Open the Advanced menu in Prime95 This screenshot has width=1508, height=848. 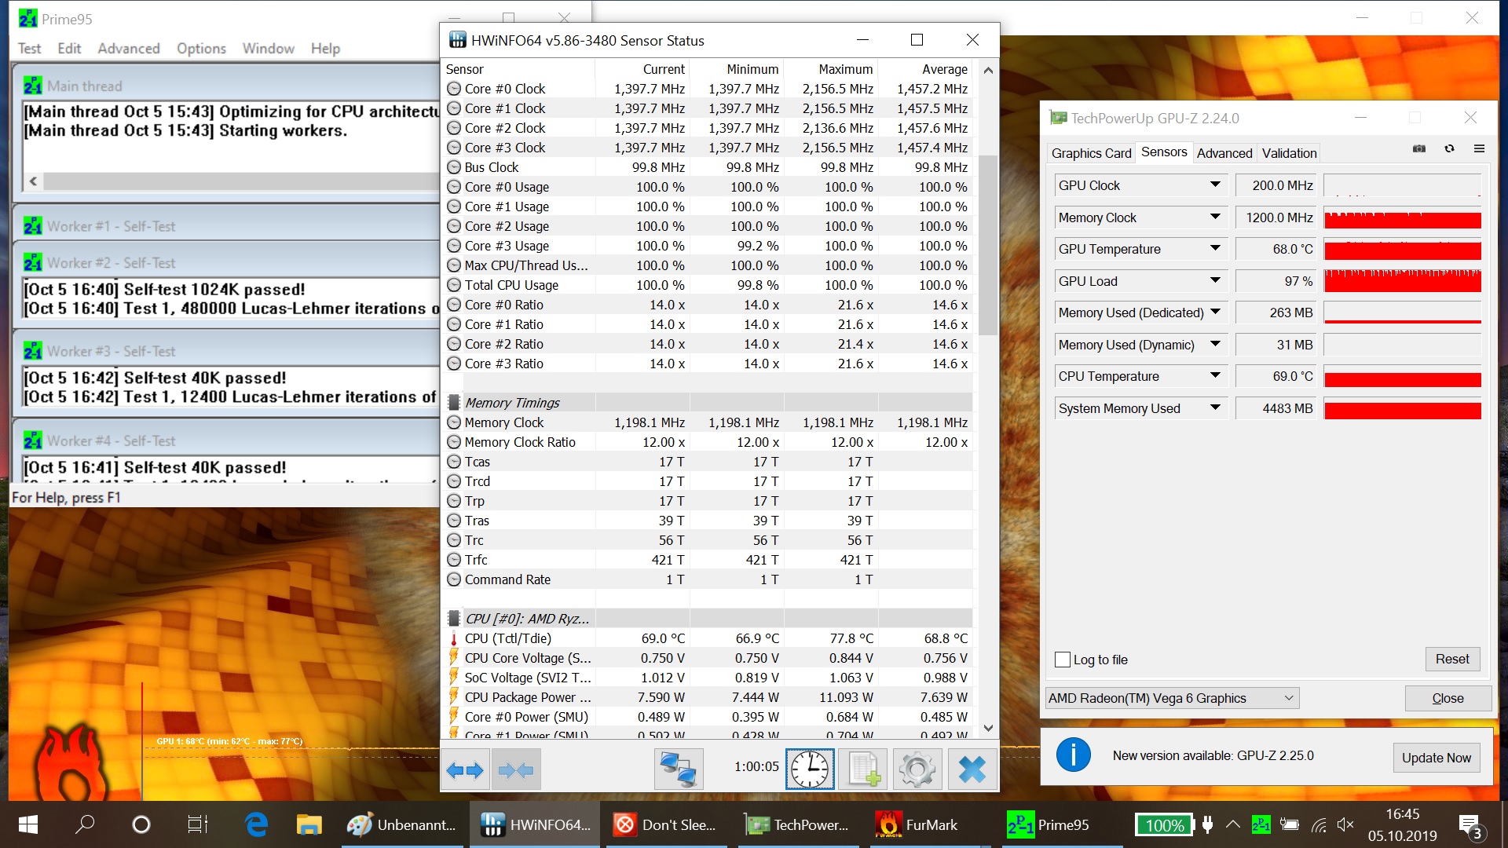[x=129, y=49]
